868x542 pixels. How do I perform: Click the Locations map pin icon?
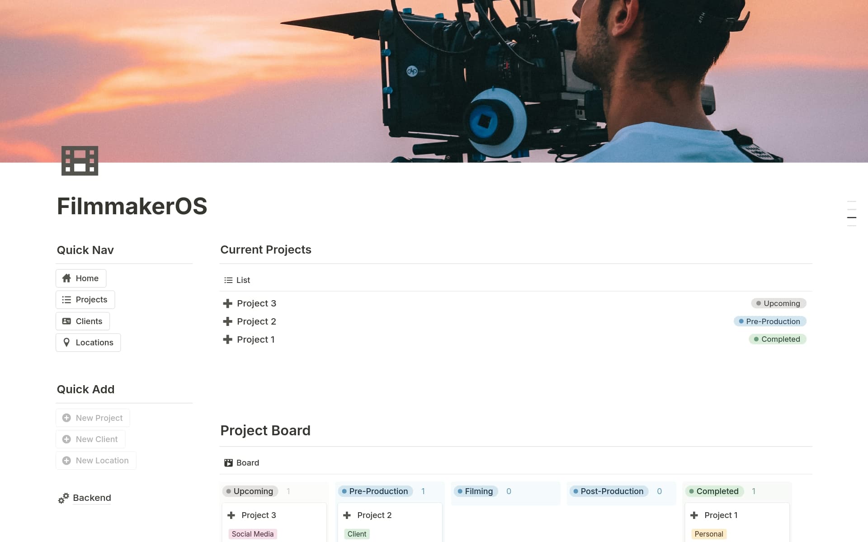pyautogui.click(x=66, y=342)
